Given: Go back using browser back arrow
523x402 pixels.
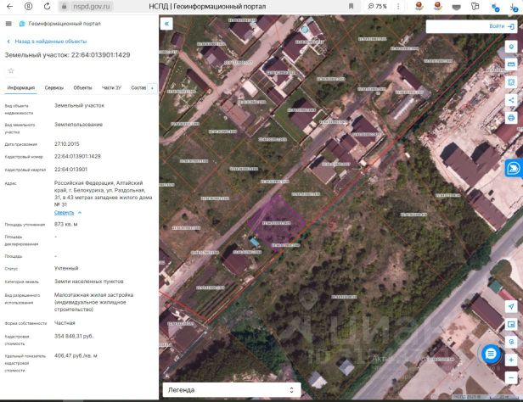Looking at the screenshot, I should (9, 6).
